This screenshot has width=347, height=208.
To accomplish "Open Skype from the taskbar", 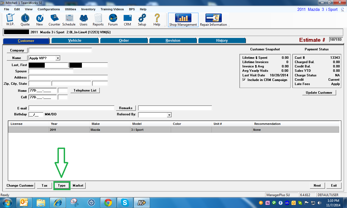I will click(x=125, y=203).
